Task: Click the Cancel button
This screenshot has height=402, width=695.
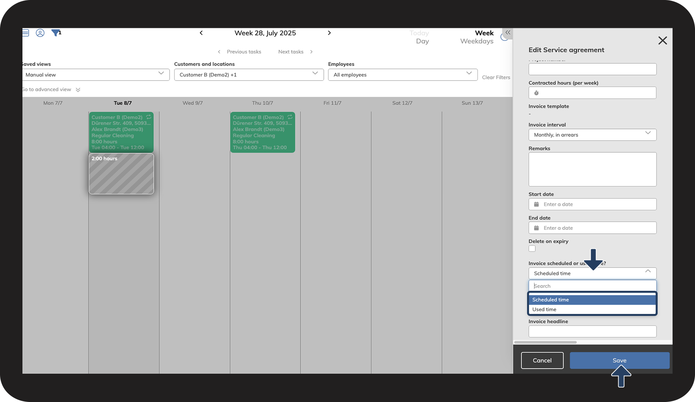Action: 542,360
